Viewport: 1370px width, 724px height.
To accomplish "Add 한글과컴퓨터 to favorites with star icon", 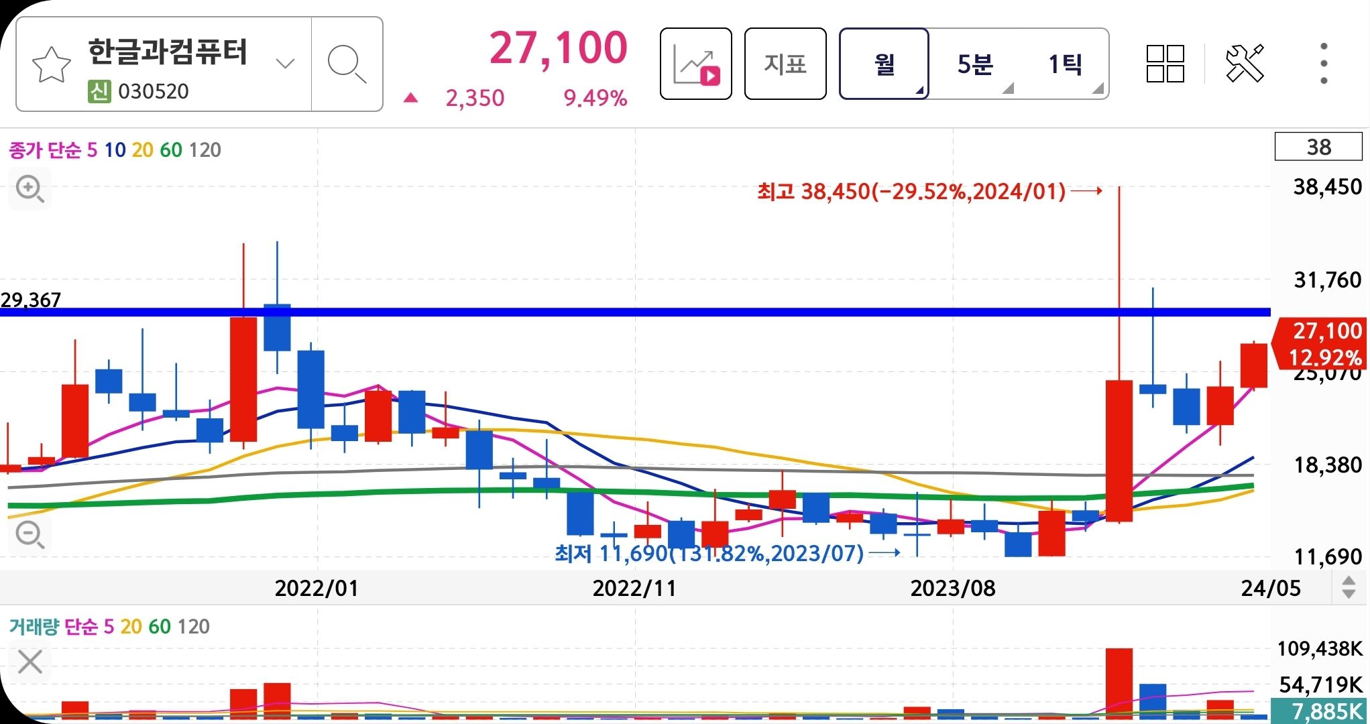I will pos(51,65).
